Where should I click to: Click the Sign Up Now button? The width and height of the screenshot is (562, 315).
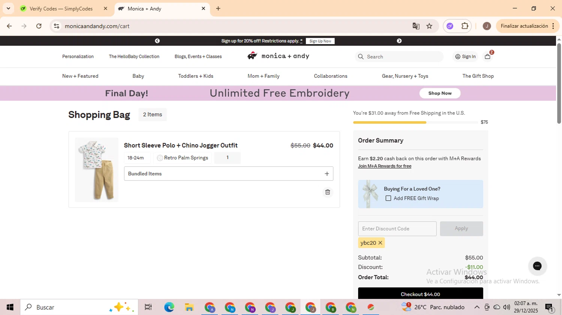click(320, 41)
